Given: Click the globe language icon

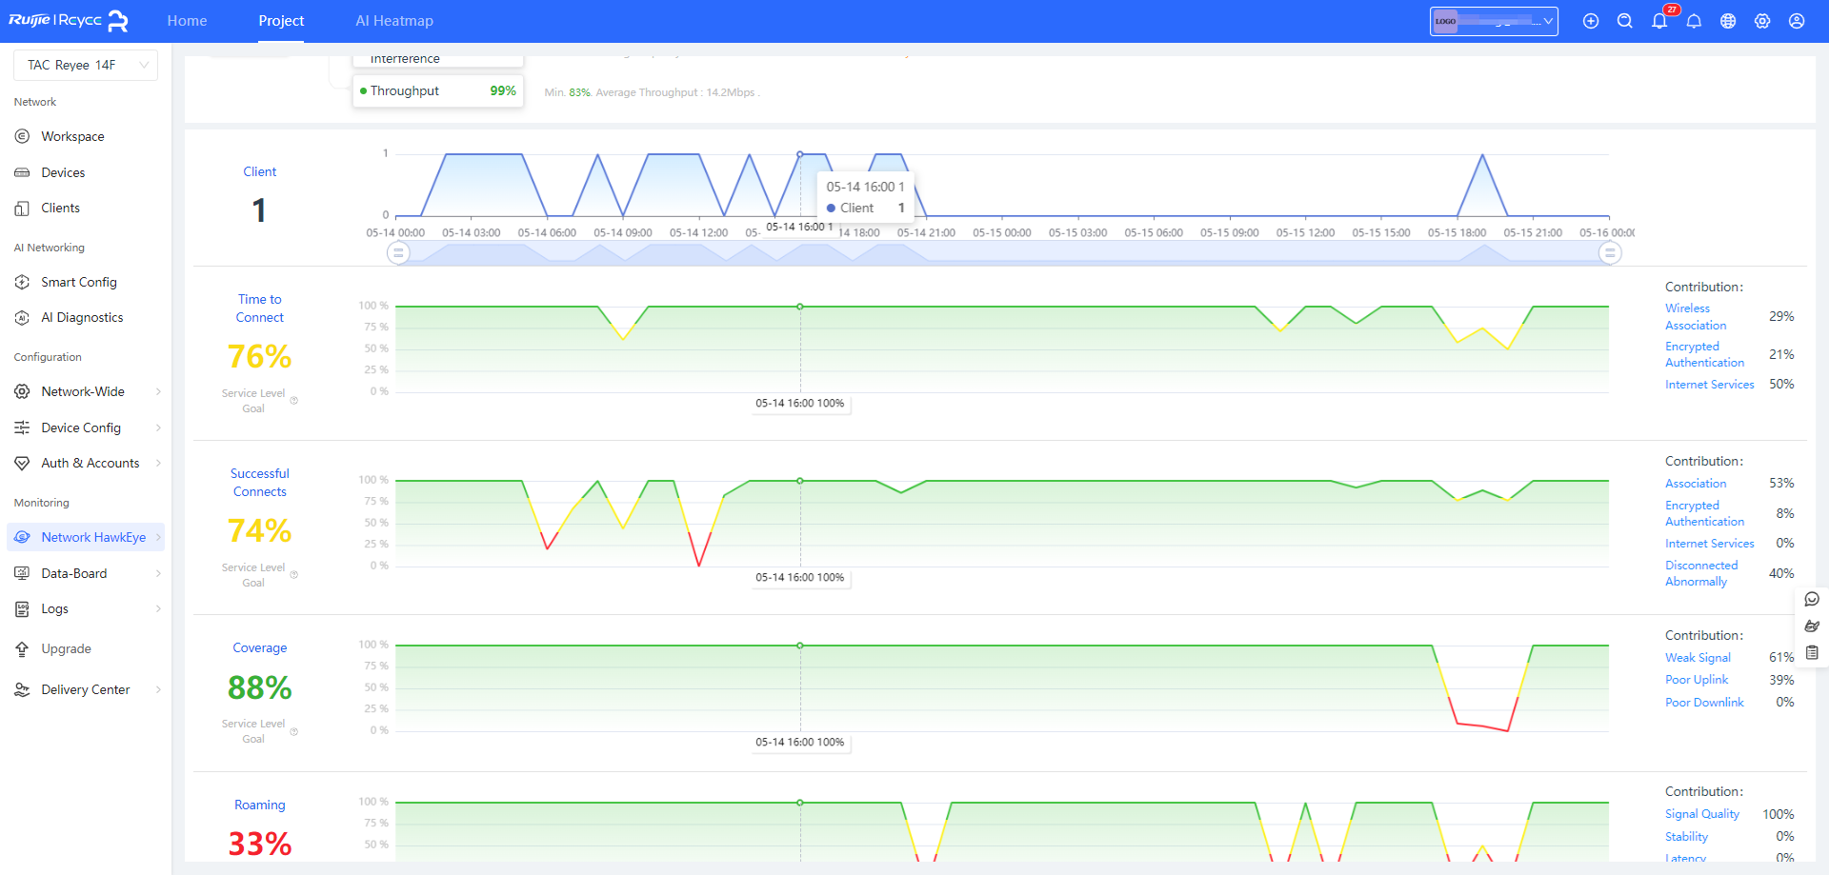Looking at the screenshot, I should (x=1727, y=21).
